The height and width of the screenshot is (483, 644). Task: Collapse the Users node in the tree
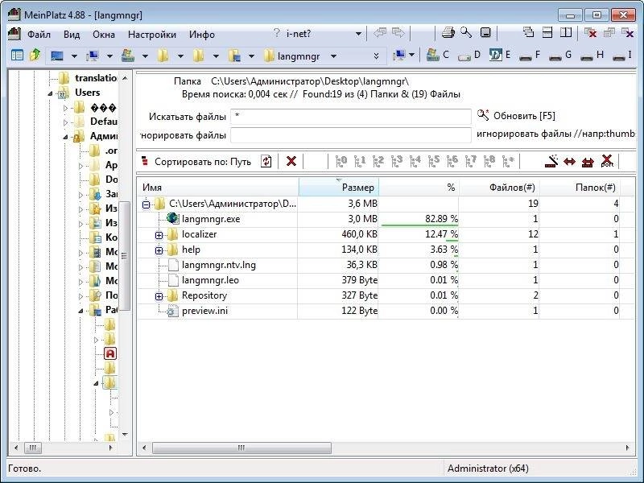coord(50,93)
